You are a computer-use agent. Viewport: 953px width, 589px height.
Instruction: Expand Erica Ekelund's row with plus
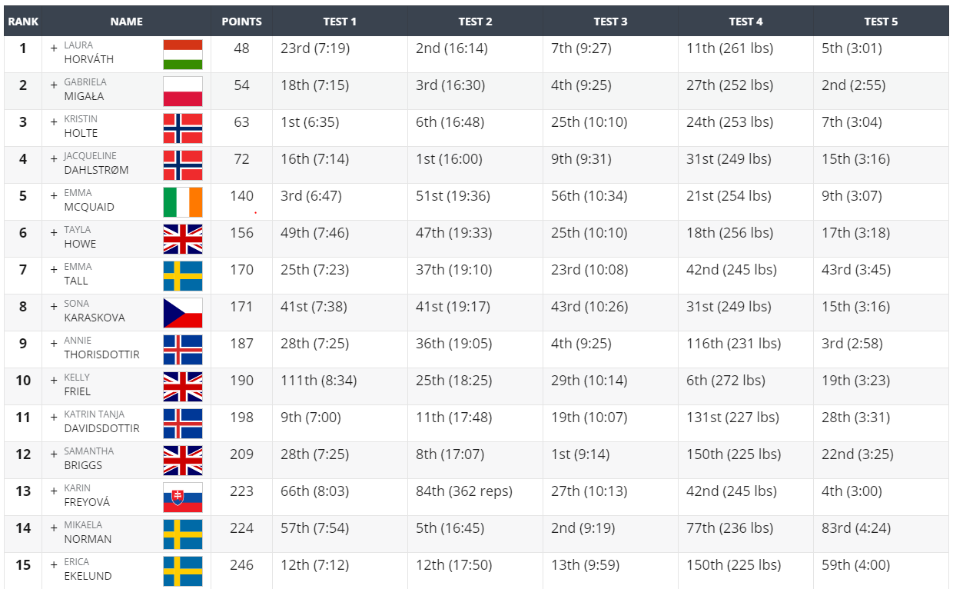click(54, 564)
